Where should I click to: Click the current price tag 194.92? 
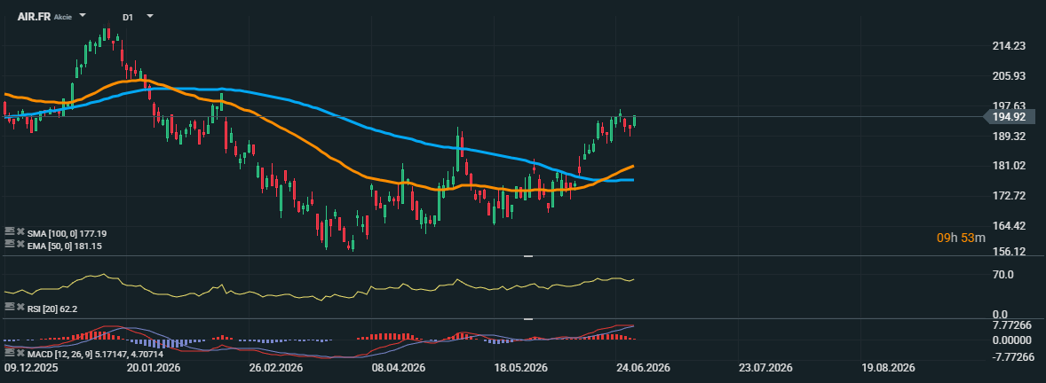coord(1010,116)
